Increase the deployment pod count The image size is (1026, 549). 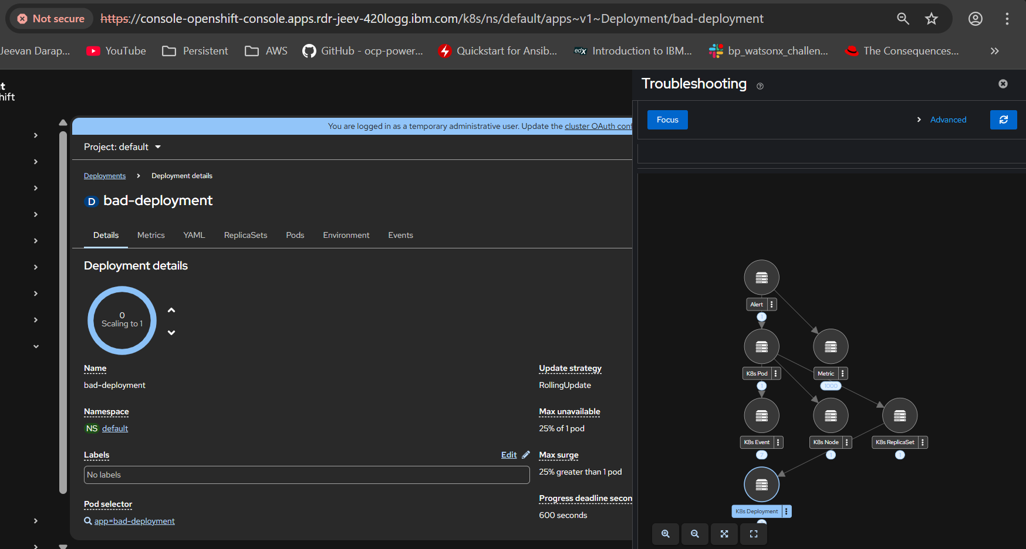[171, 310]
